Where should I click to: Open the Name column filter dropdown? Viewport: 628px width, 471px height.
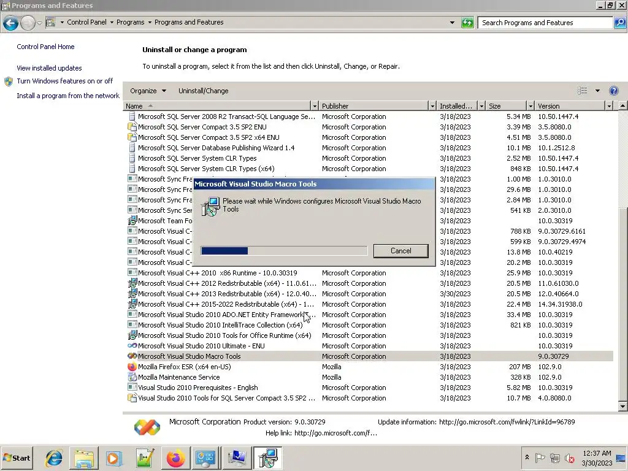coord(315,106)
